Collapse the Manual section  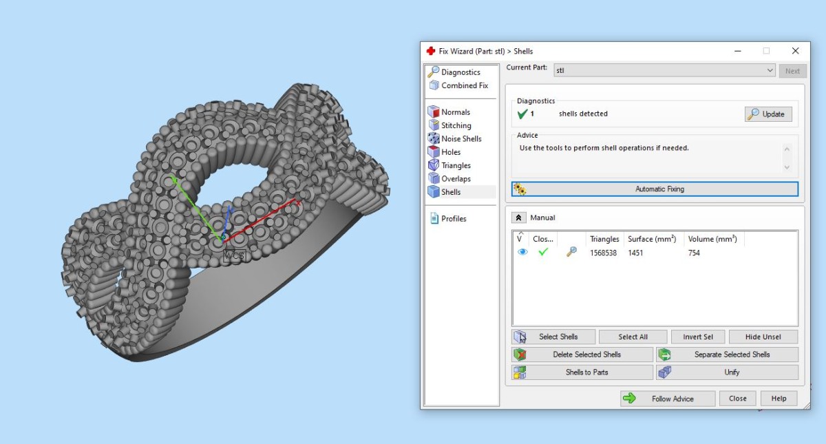click(x=518, y=218)
